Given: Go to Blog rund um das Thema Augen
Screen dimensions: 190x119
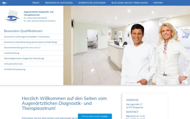Looking at the screenshot, I should pyautogui.click(x=130, y=3).
